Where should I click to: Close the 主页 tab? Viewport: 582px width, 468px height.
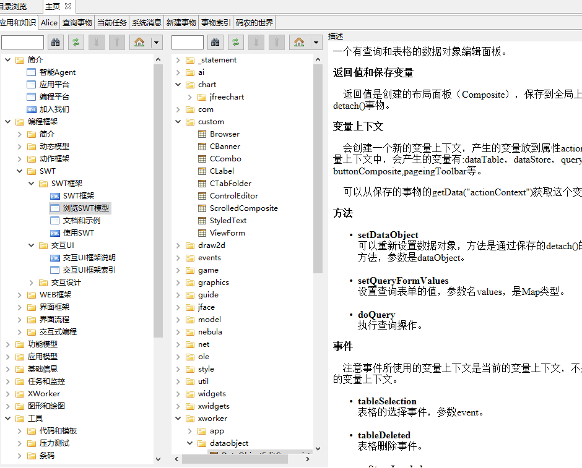coord(68,6)
